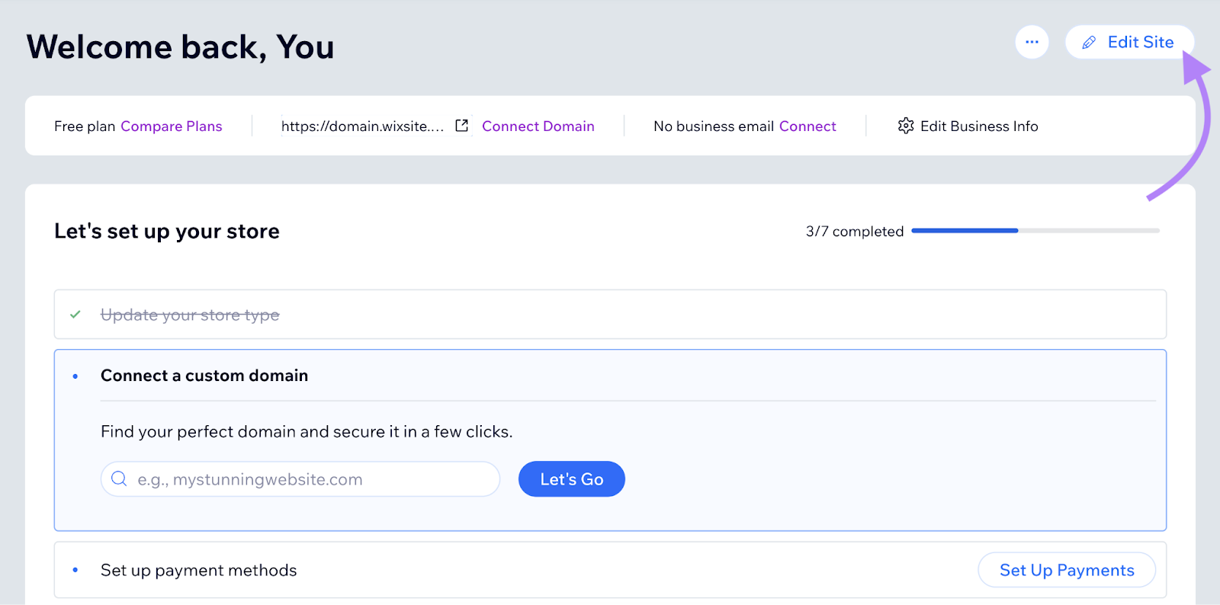Expand the Set up payment methods step
The height and width of the screenshot is (605, 1220).
tap(199, 570)
